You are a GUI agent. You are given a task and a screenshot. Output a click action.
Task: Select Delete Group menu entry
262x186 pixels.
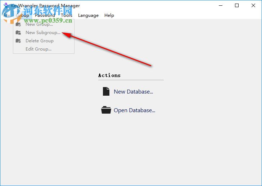pyautogui.click(x=44, y=41)
